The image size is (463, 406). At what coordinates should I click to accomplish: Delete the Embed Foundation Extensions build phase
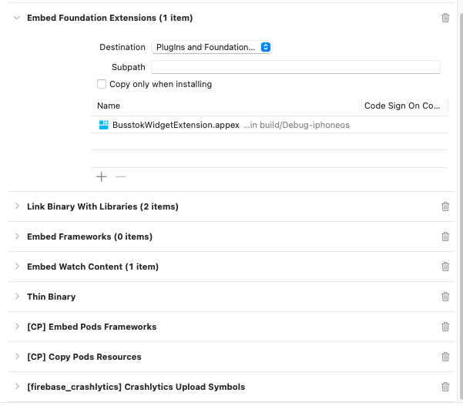445,18
